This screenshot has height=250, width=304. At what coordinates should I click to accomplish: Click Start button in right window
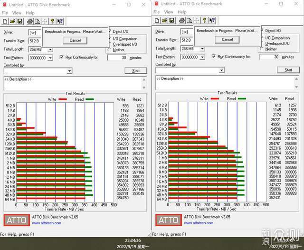coord(288,70)
